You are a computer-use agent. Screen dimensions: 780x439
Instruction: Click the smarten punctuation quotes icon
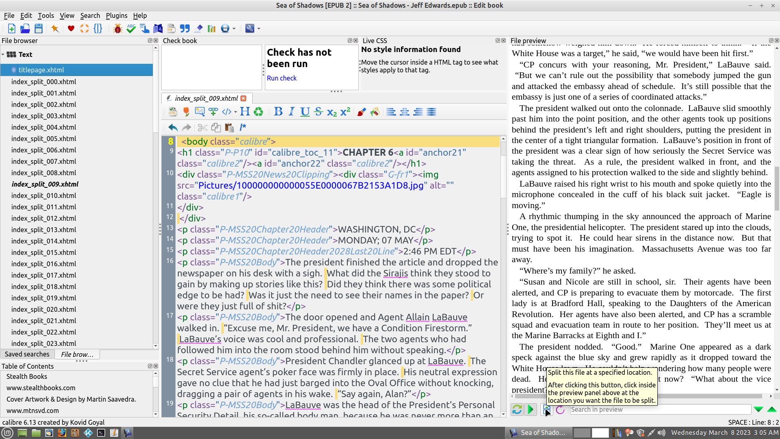coord(185,28)
